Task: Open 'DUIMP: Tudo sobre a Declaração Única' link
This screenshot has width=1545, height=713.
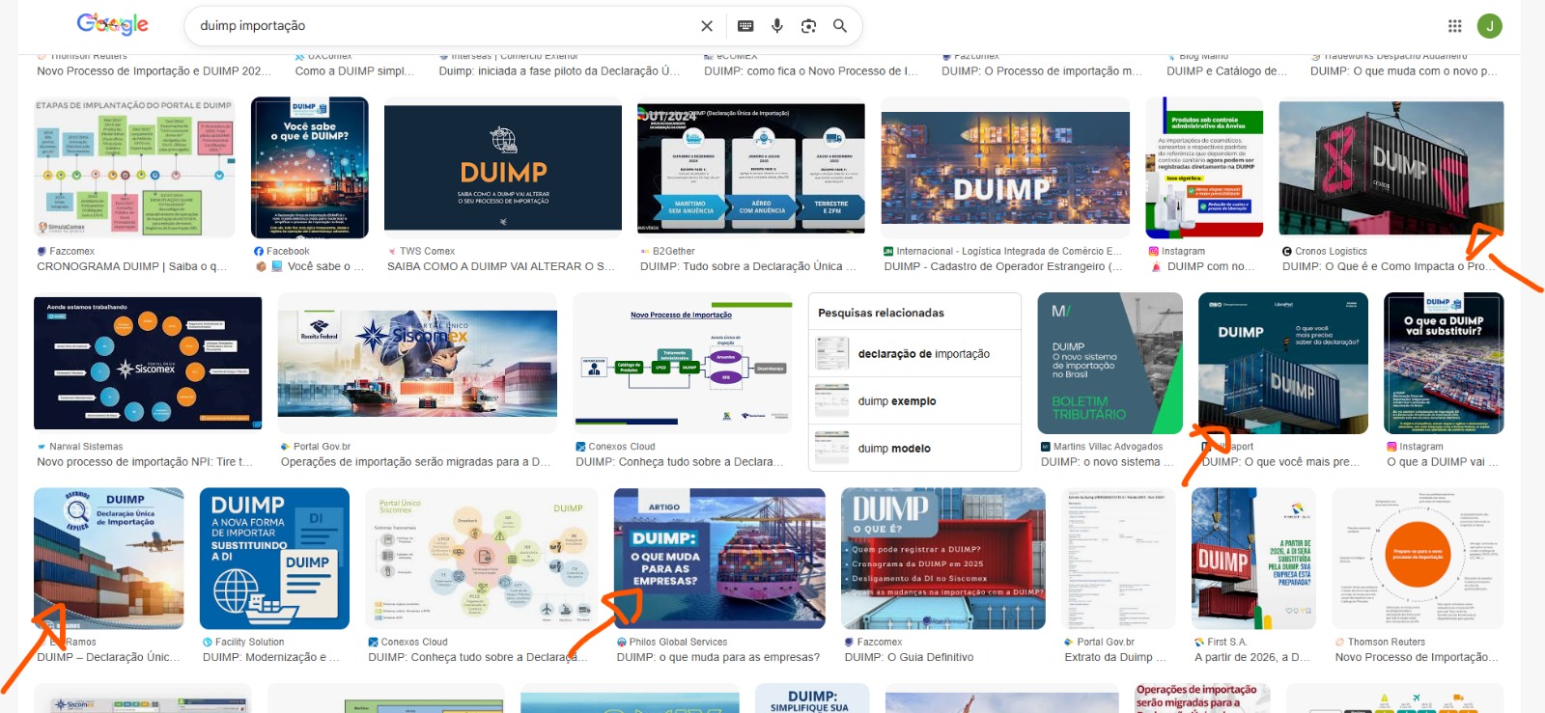Action: point(748,266)
